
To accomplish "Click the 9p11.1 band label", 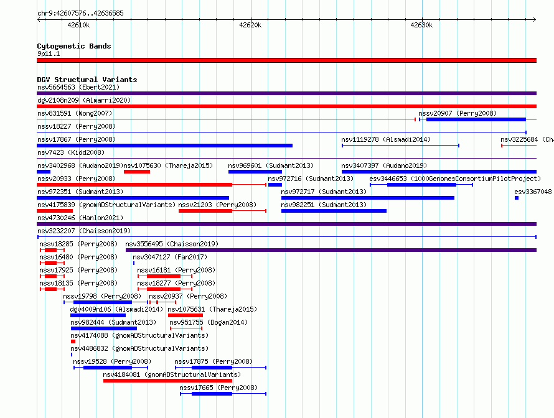I will pos(49,53).
